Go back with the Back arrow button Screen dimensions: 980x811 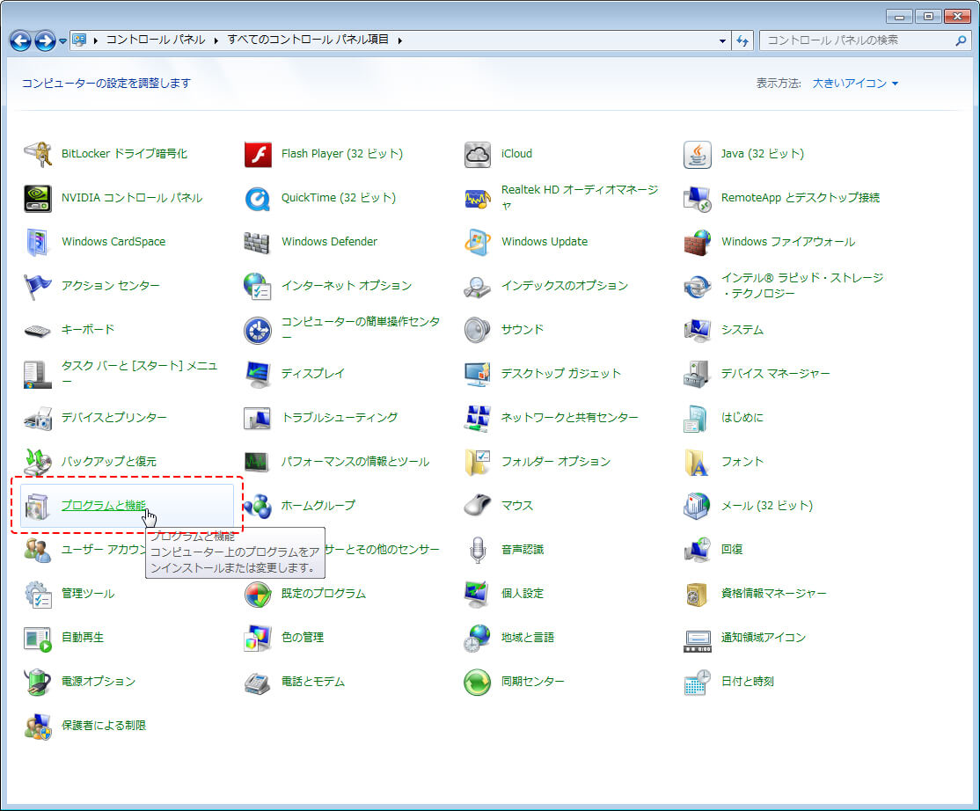tap(20, 41)
